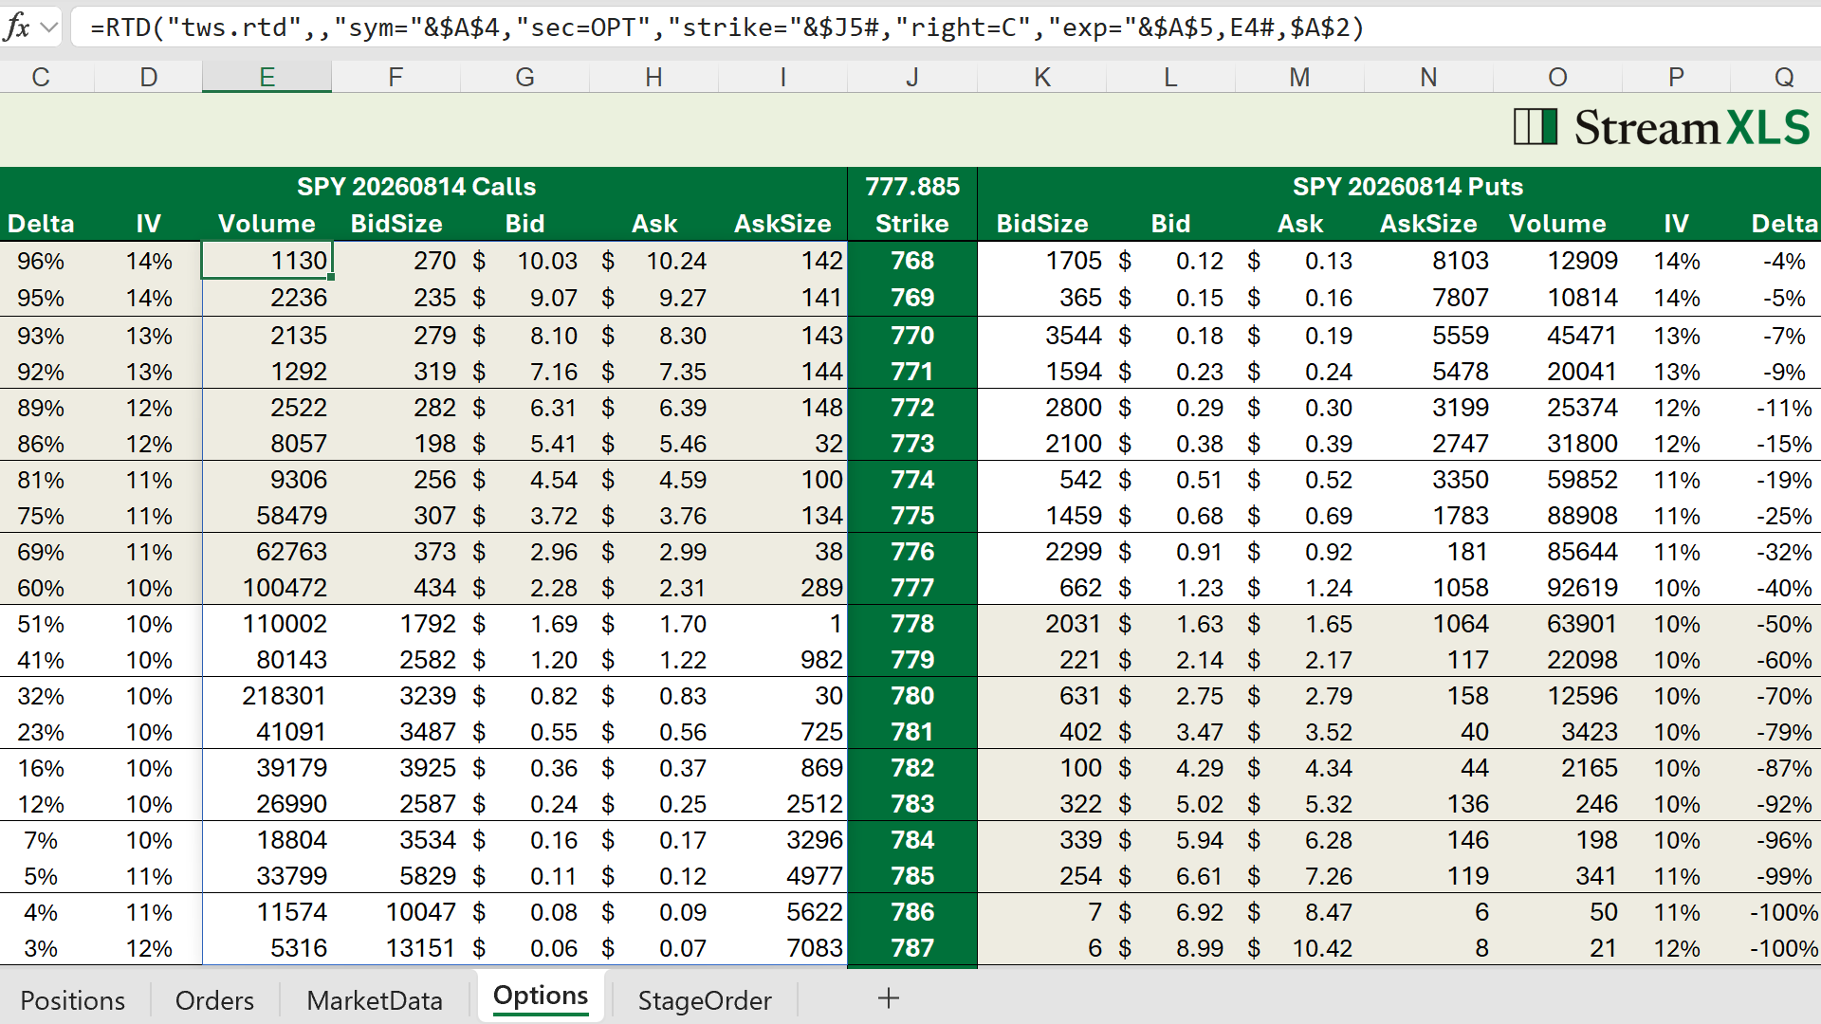Viewport: 1821px width, 1024px height.
Task: Select column J header
Action: 912,77
